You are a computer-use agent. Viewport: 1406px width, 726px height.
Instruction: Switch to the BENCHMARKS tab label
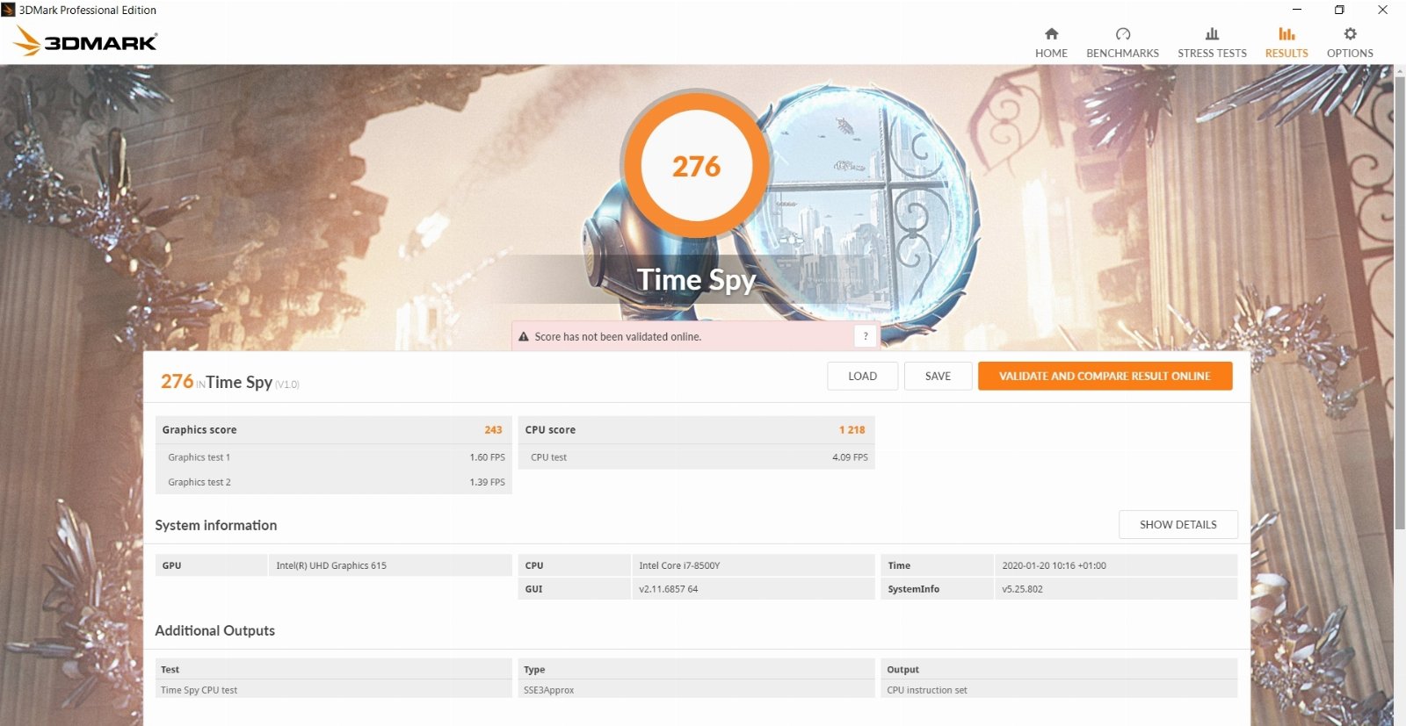(1122, 54)
